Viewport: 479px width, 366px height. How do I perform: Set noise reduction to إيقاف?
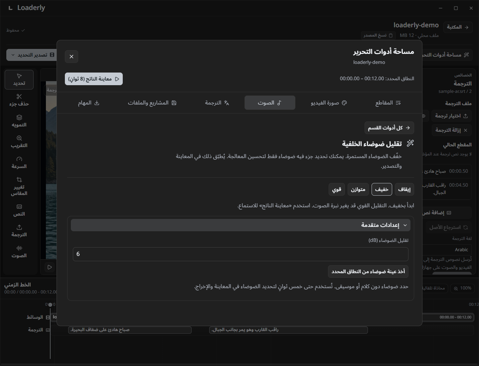(x=404, y=189)
